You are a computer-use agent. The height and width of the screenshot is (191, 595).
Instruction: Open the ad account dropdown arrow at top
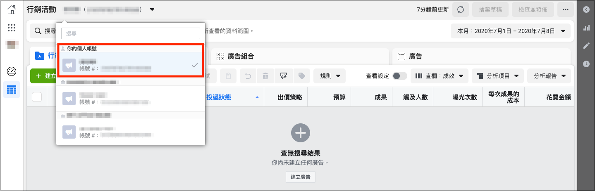coord(152,9)
